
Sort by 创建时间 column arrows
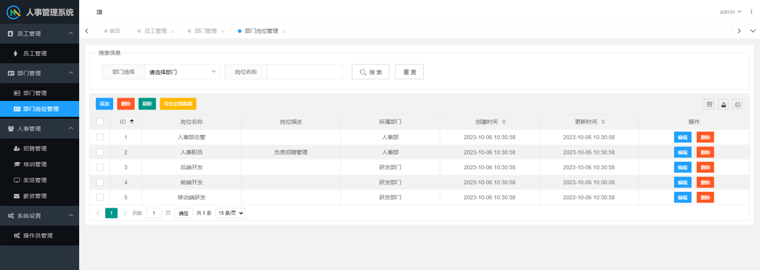click(504, 122)
